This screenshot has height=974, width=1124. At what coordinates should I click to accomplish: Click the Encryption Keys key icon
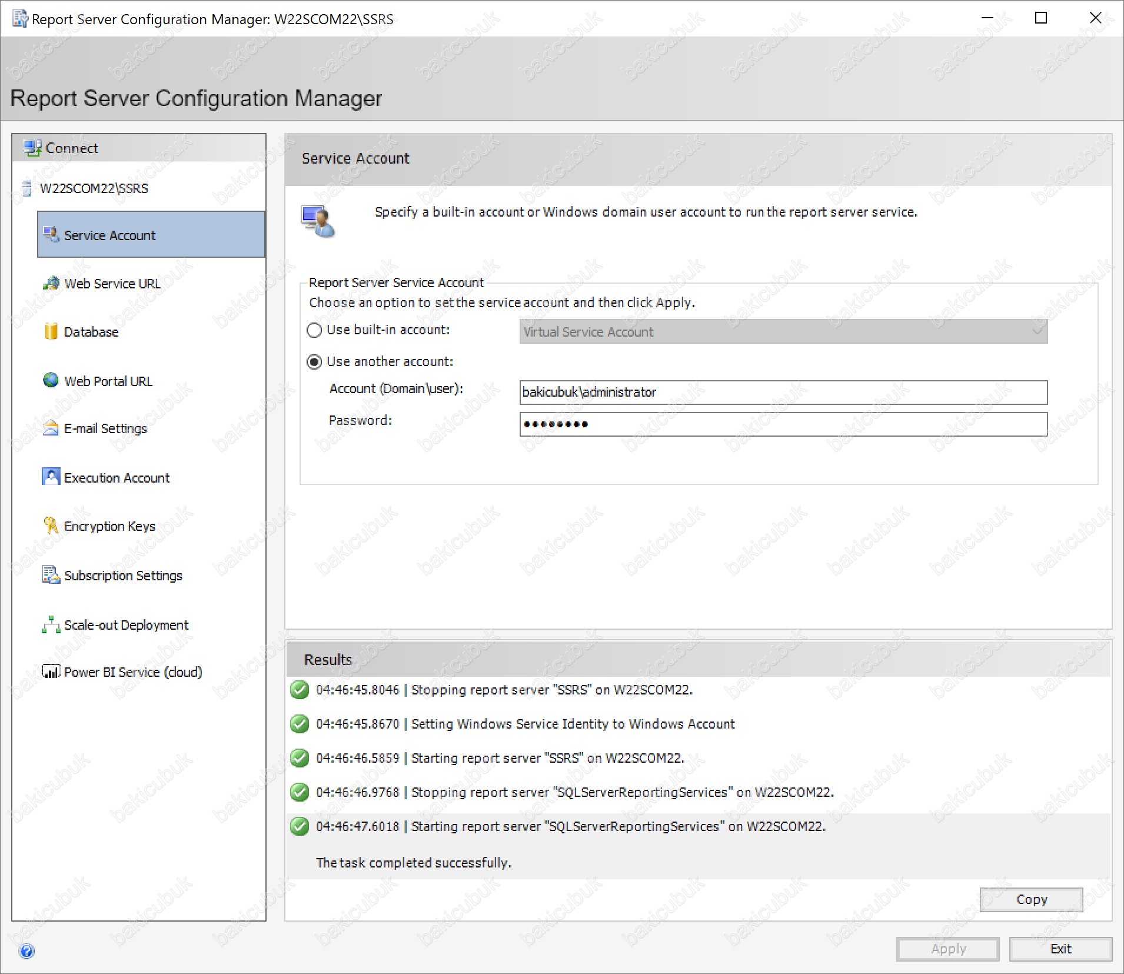(x=51, y=525)
